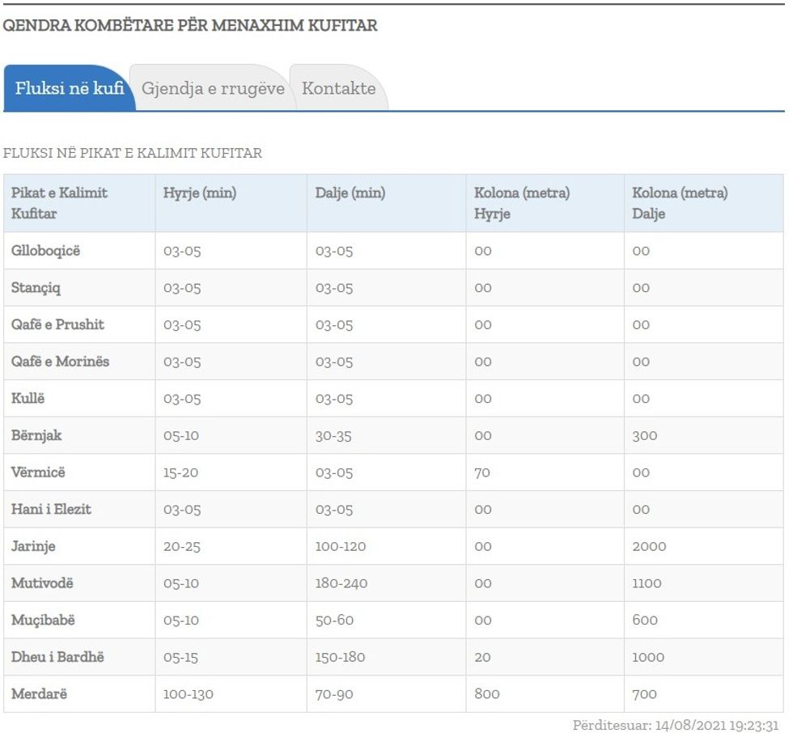Open the Fluksi në kufi tab
The height and width of the screenshot is (733, 793).
(69, 88)
